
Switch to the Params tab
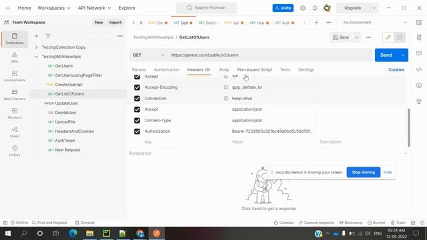pos(139,69)
